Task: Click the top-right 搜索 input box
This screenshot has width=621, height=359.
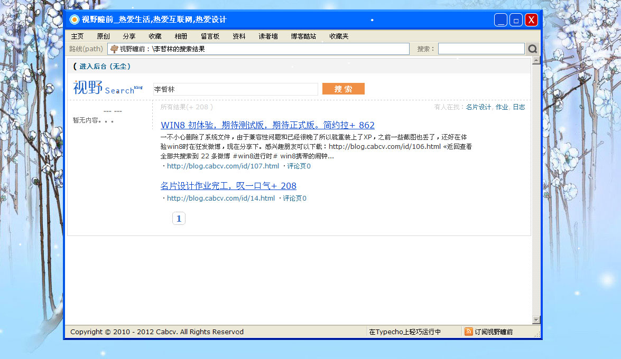Action: pyautogui.click(x=481, y=48)
